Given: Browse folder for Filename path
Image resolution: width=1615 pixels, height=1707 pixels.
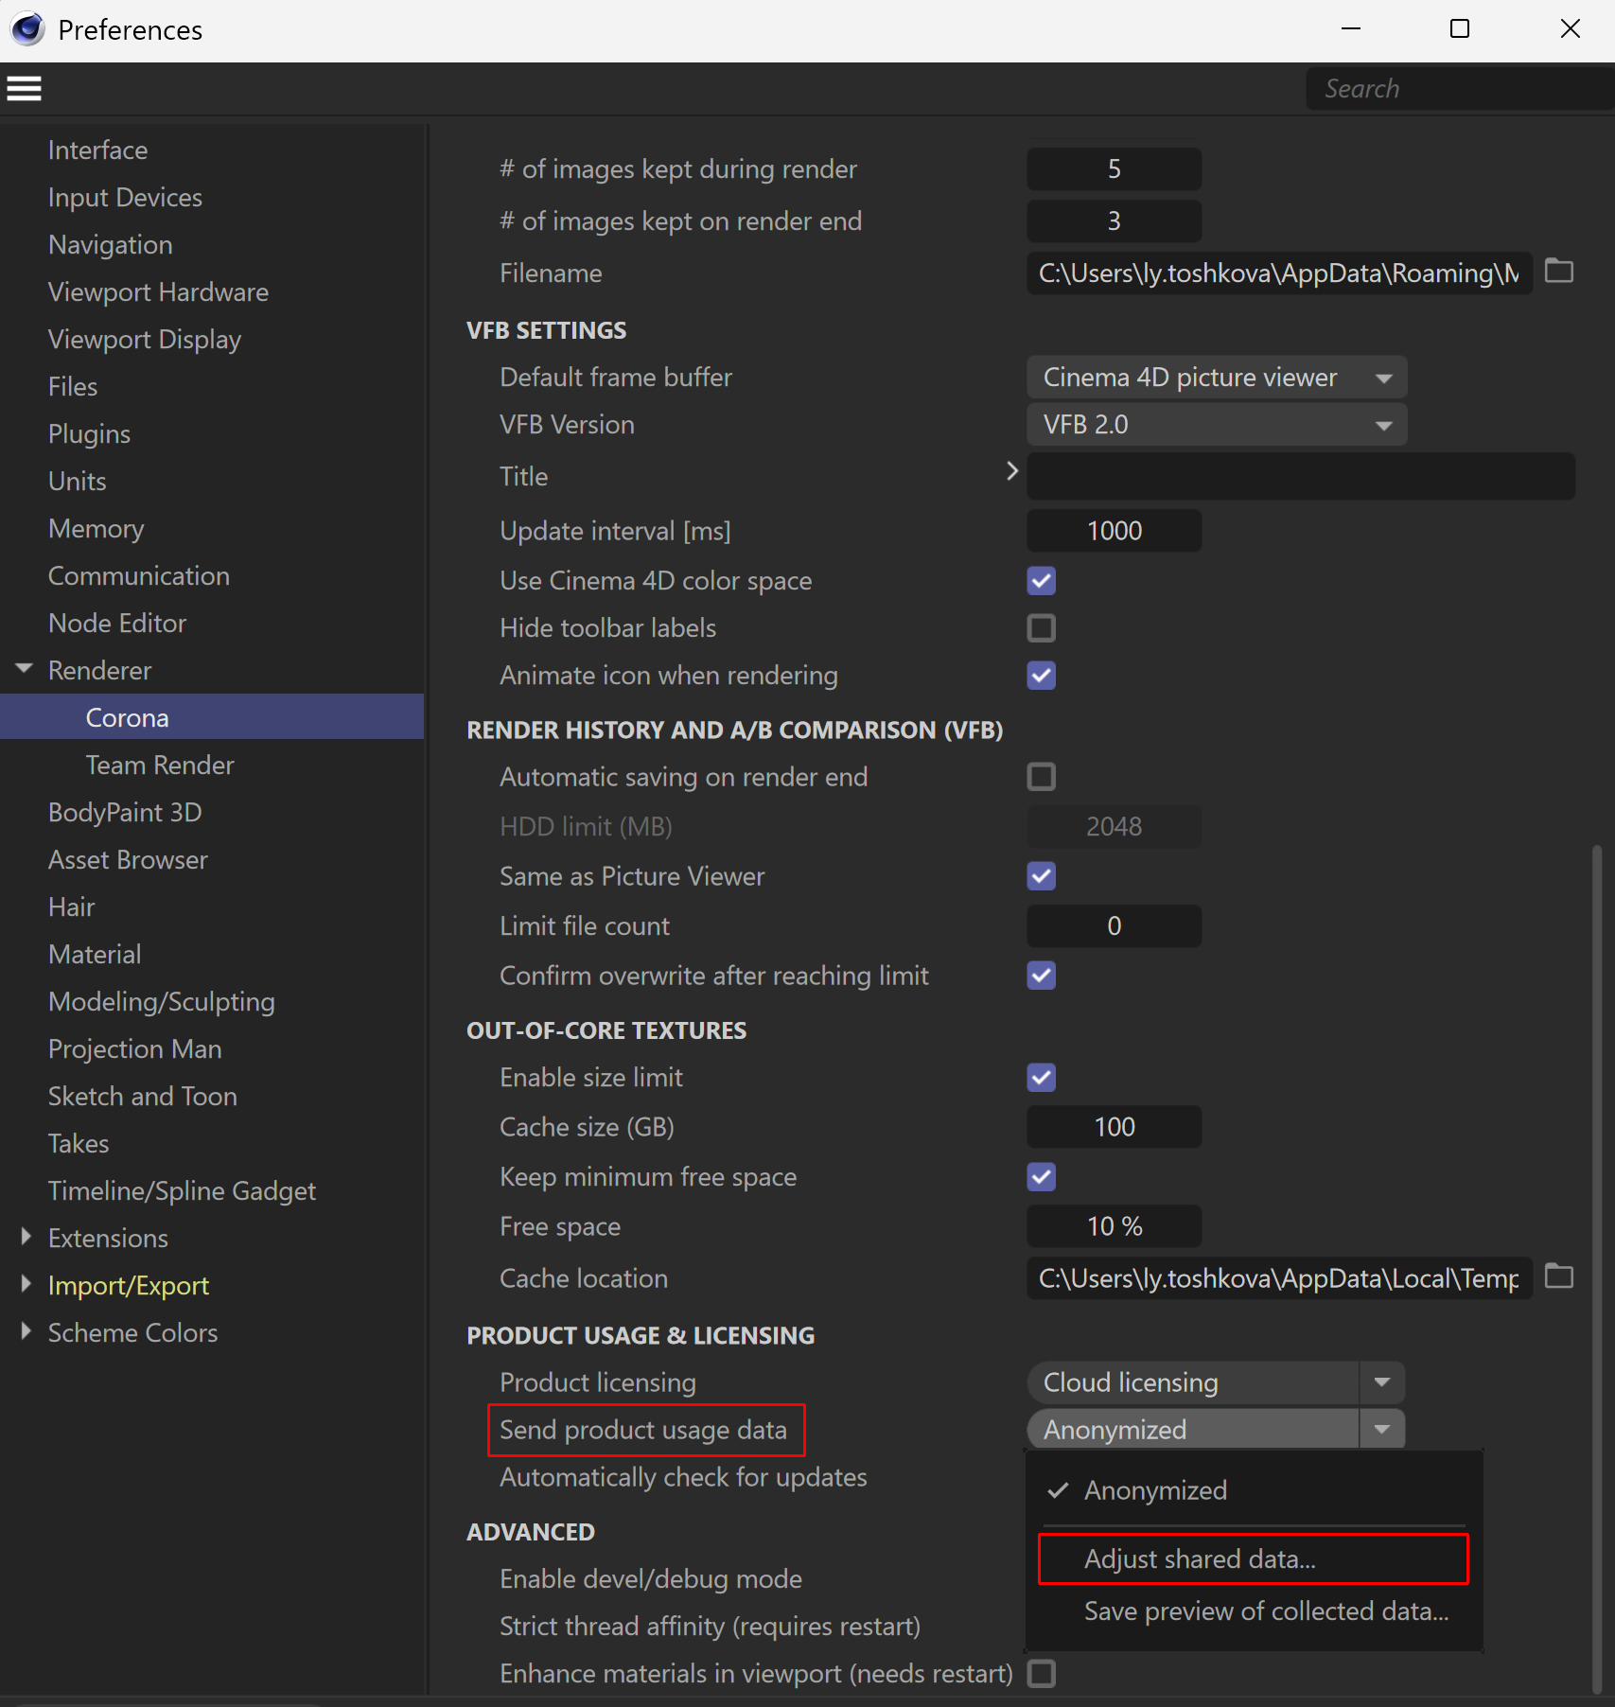Looking at the screenshot, I should coord(1559,272).
